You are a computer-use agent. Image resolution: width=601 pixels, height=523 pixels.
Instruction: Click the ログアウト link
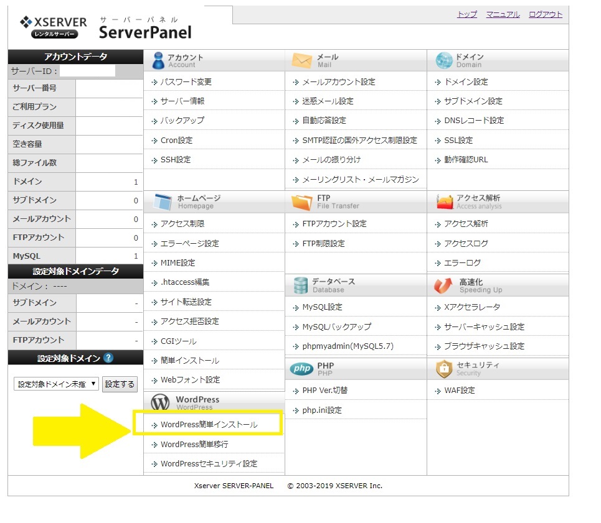[x=546, y=14]
